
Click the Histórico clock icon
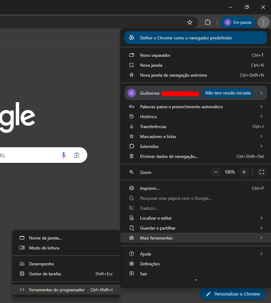coord(132,116)
